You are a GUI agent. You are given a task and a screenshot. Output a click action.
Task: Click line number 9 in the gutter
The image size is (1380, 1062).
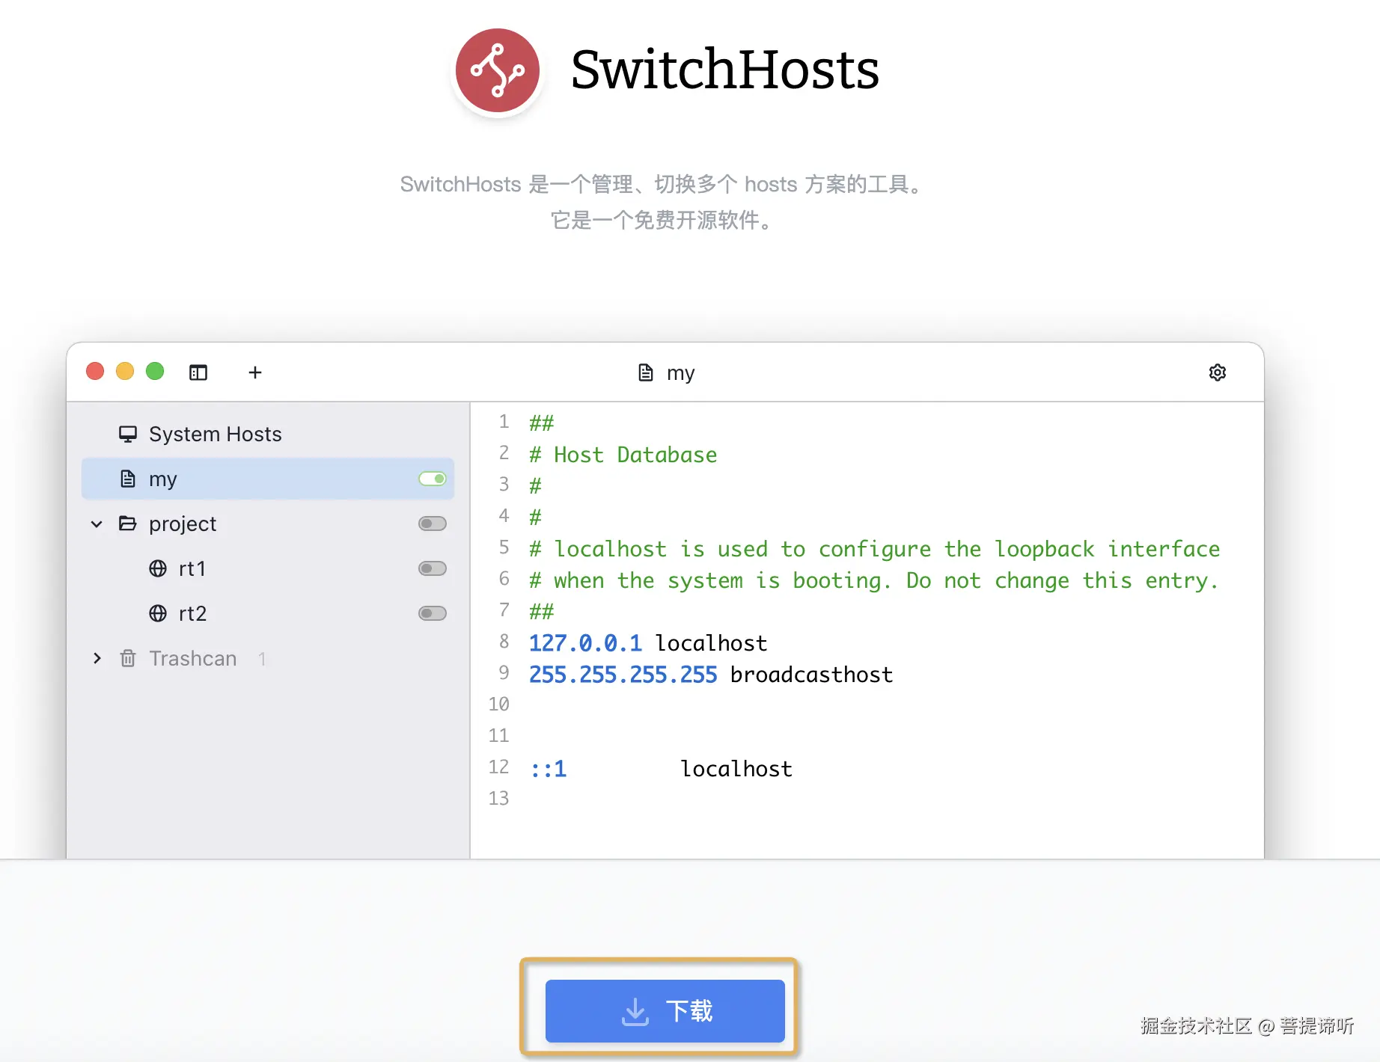(x=504, y=673)
